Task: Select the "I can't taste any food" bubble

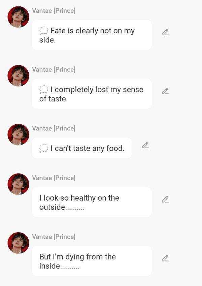Action: [82, 148]
